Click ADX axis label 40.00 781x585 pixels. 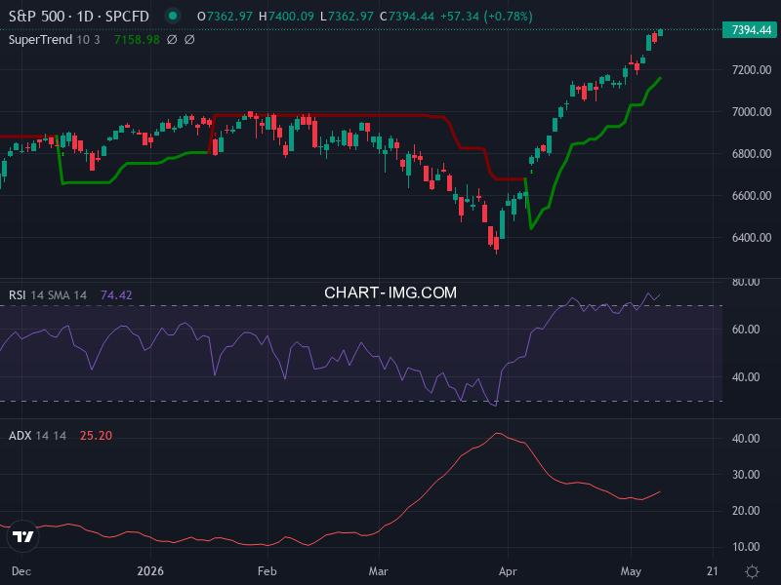[746, 439]
